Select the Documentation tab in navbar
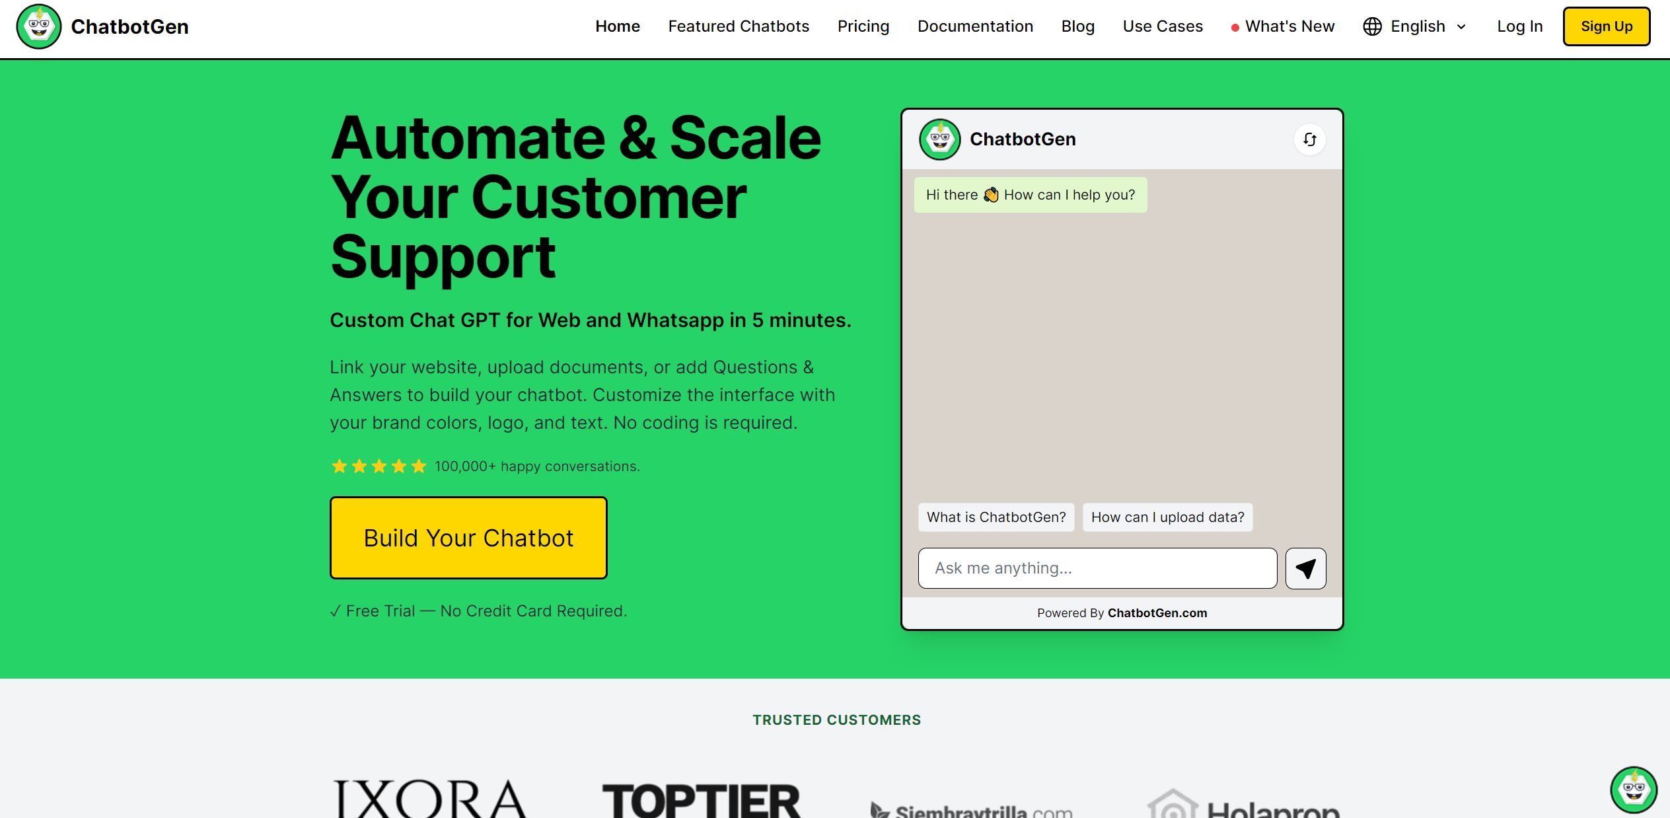Viewport: 1670px width, 818px height. tap(976, 26)
